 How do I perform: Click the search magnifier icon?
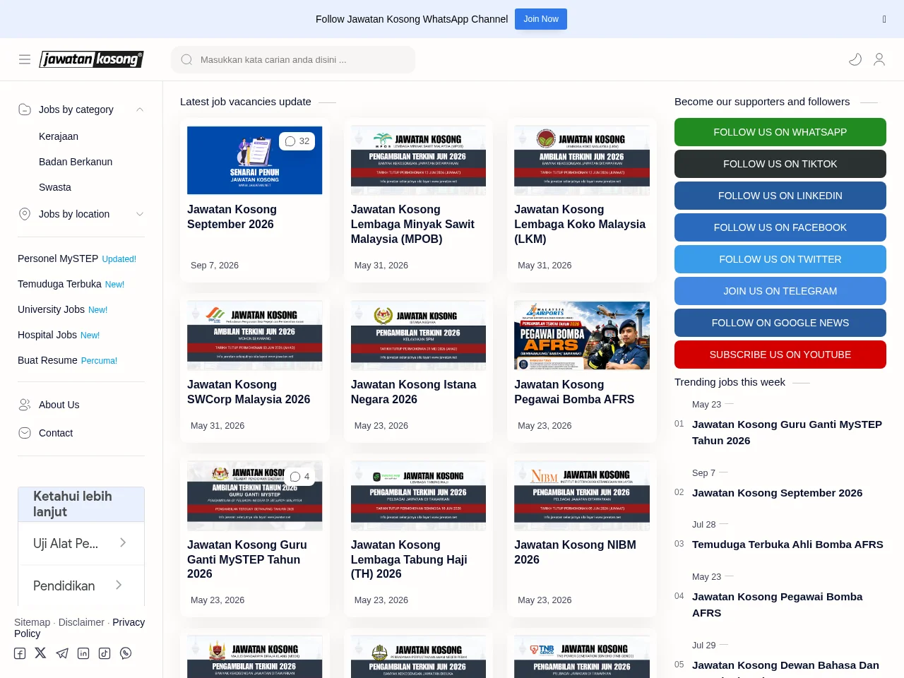[186, 60]
